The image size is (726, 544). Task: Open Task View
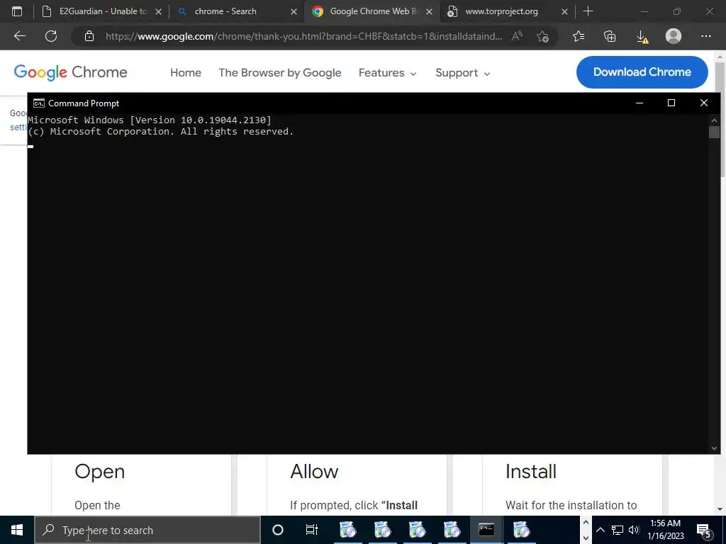[x=312, y=530]
